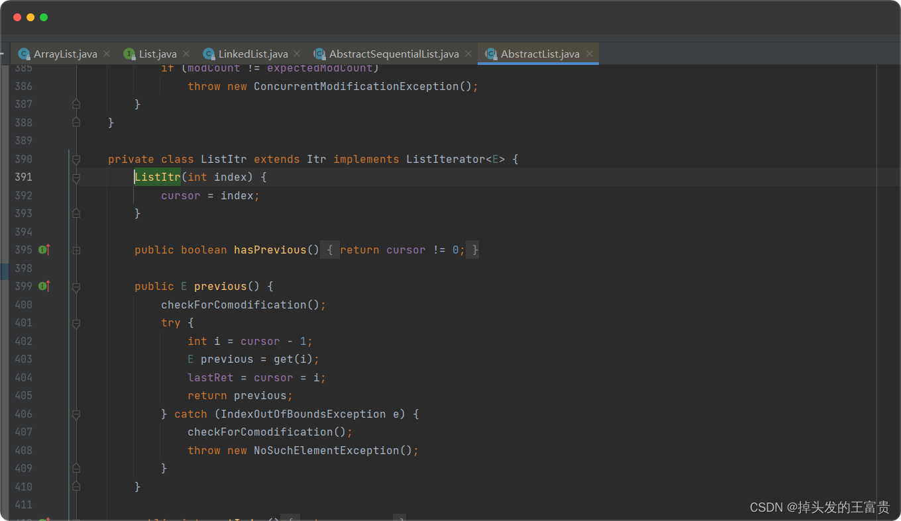This screenshot has width=901, height=521.
Task: Collapse the ListItr class at line 390
Action: pyautogui.click(x=76, y=160)
